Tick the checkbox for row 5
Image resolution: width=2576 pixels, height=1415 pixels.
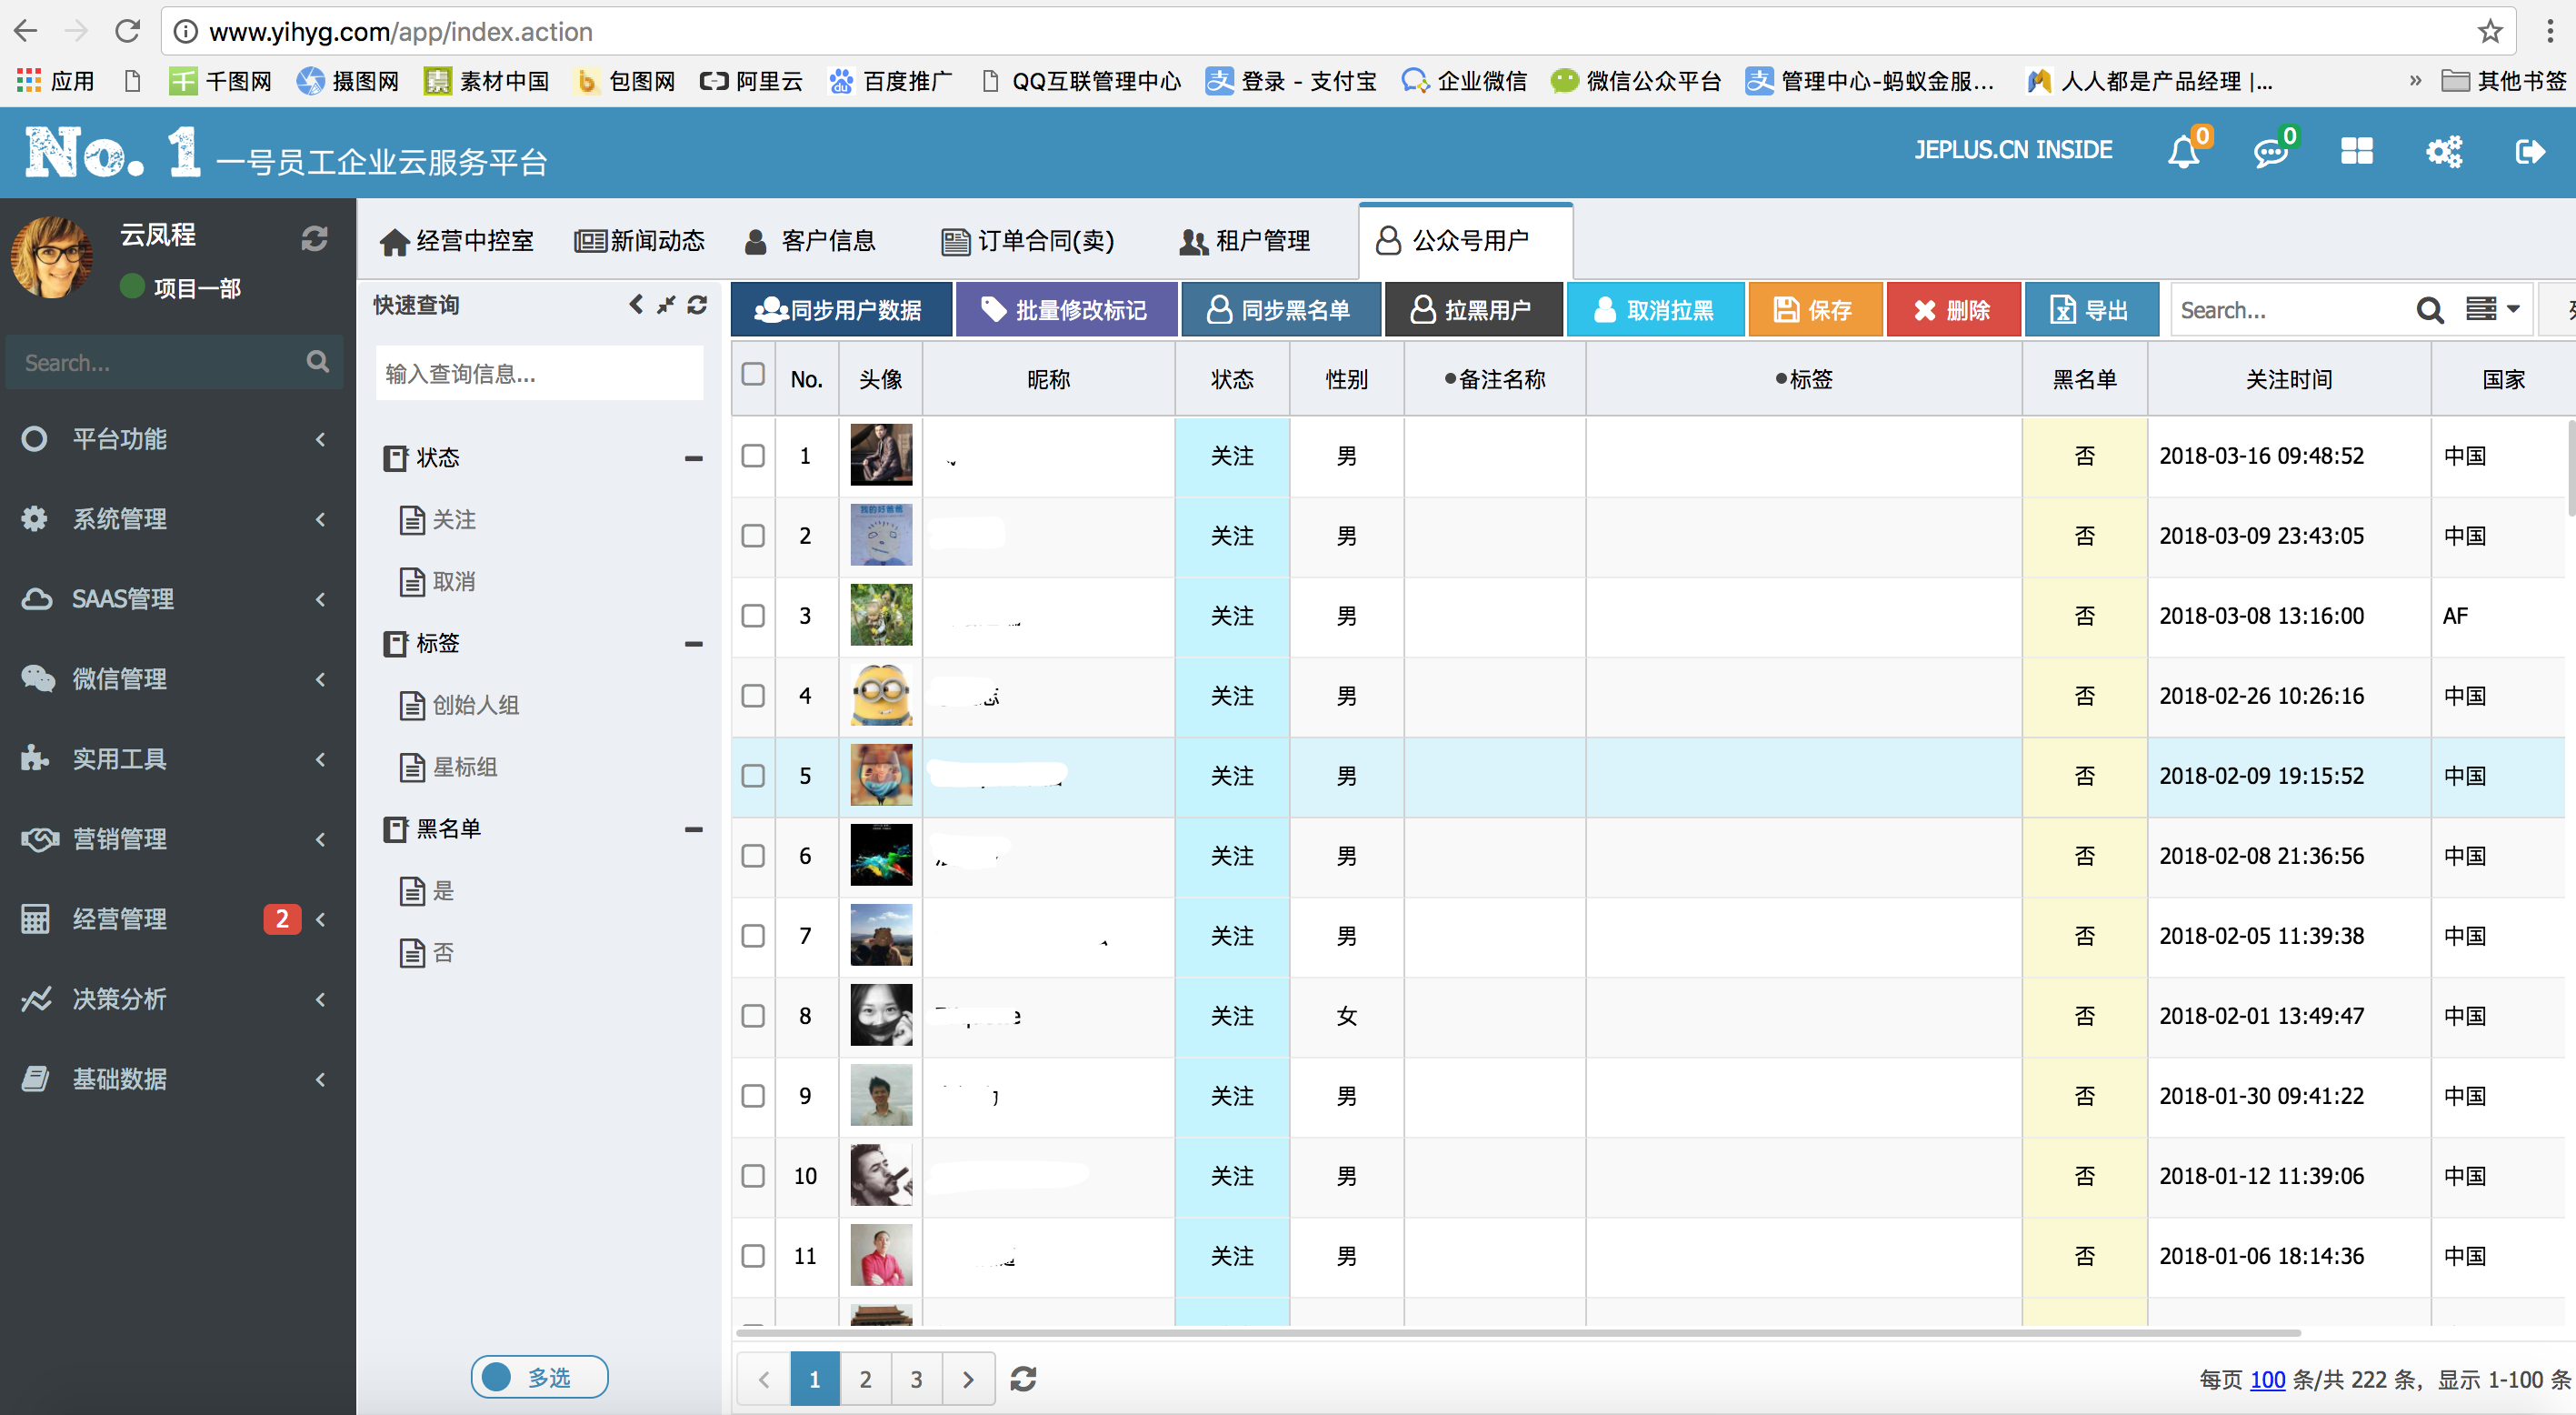click(753, 776)
